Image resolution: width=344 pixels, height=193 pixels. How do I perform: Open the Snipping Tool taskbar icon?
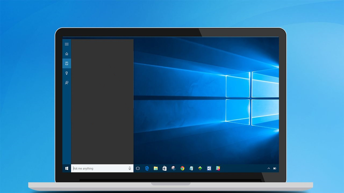coord(173,168)
